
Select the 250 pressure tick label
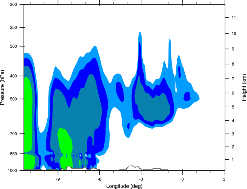(14, 27)
